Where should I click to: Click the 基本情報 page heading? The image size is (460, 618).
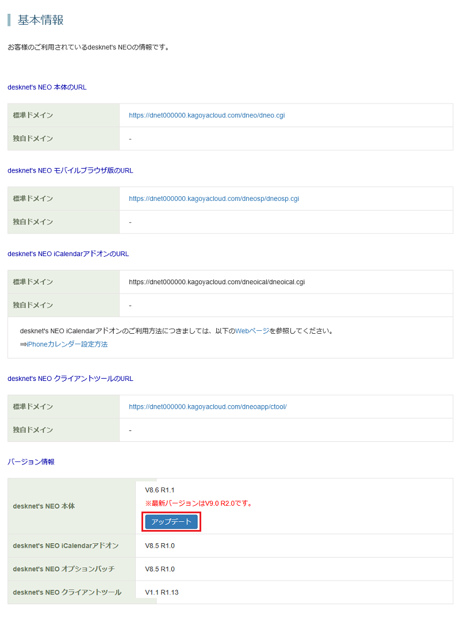(41, 20)
